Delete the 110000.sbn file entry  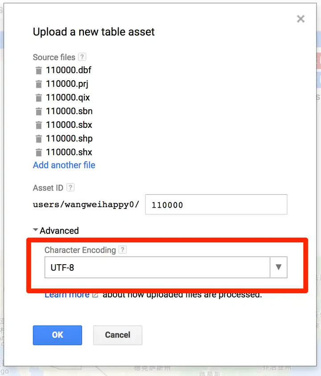click(x=38, y=111)
